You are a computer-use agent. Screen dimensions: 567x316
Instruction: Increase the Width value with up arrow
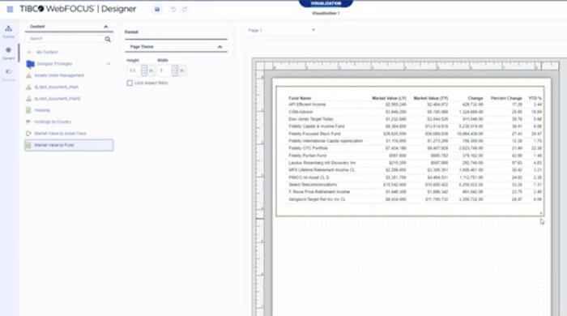coord(175,67)
